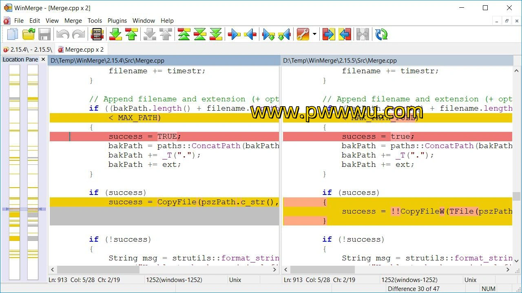Copy right and advance to next
This screenshot has height=293, width=522.
click(269, 34)
